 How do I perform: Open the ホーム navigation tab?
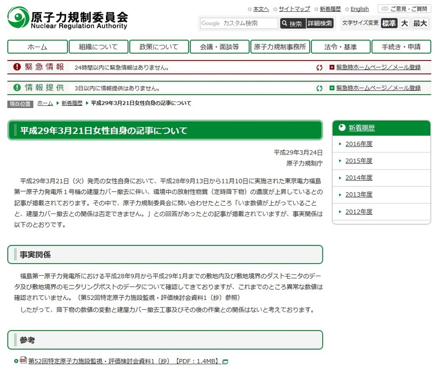click(x=37, y=47)
